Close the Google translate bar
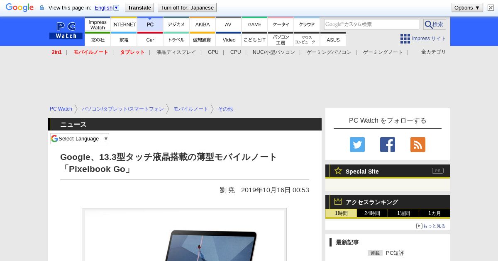Screen dimensions: 498x261 point(491,7)
